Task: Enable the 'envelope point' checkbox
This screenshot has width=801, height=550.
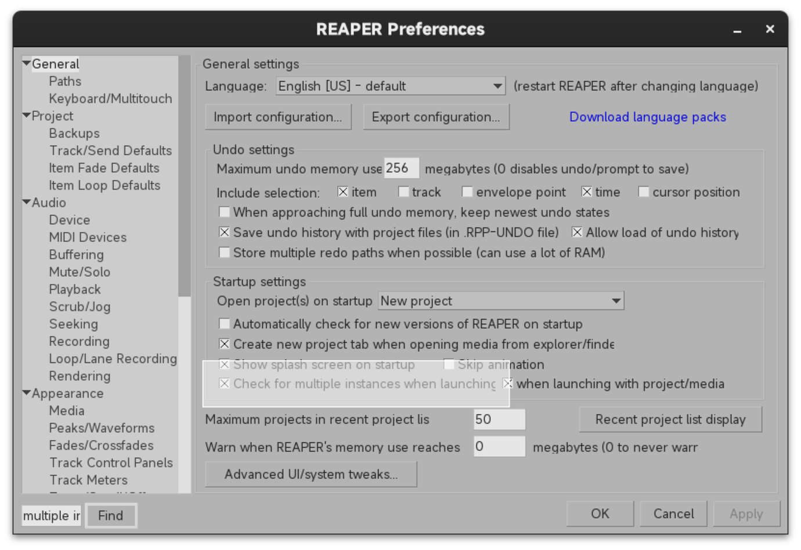Action: coord(467,191)
